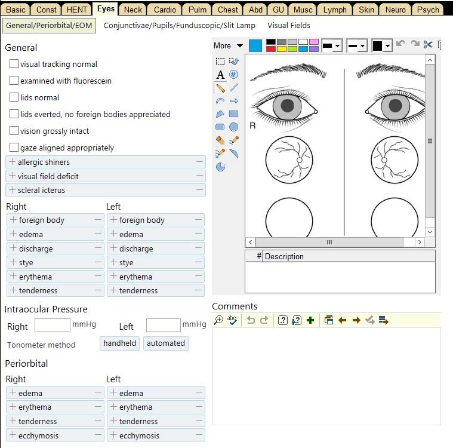Pick the rectangular selection marquee tool

pos(220,61)
